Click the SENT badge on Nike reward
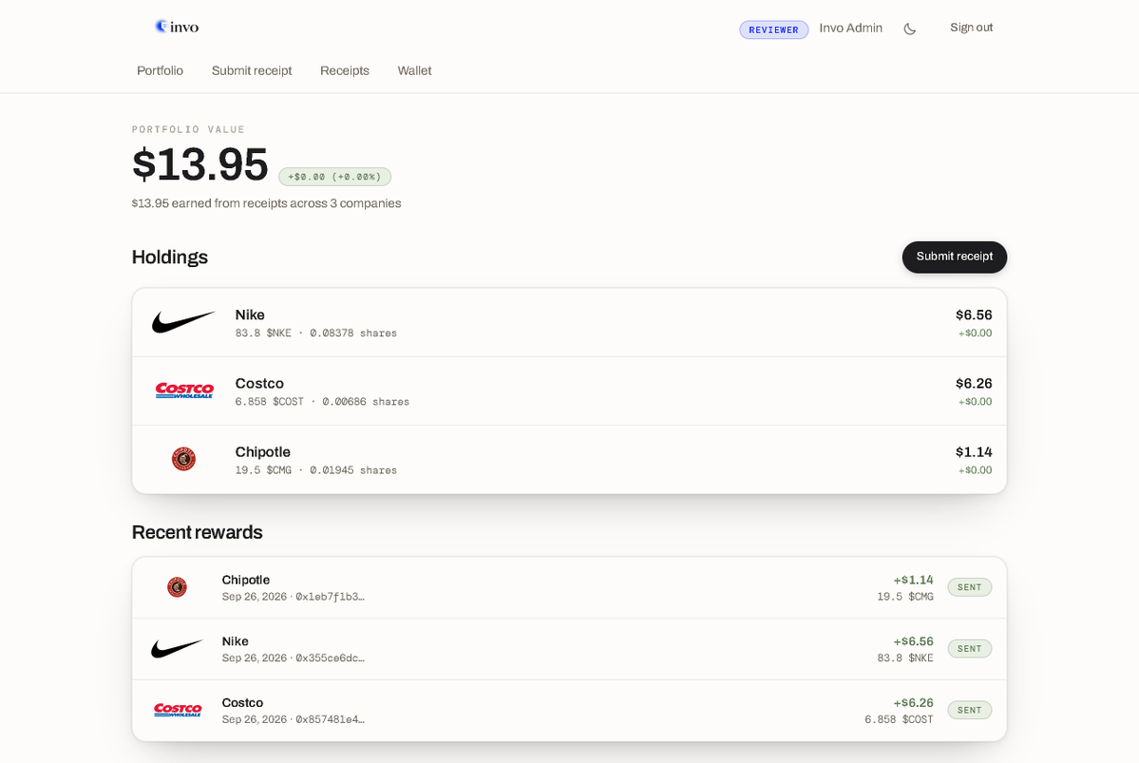1139x763 pixels. click(x=969, y=649)
